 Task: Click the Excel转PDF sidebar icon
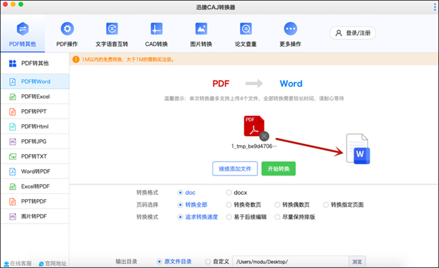pyautogui.click(x=13, y=186)
